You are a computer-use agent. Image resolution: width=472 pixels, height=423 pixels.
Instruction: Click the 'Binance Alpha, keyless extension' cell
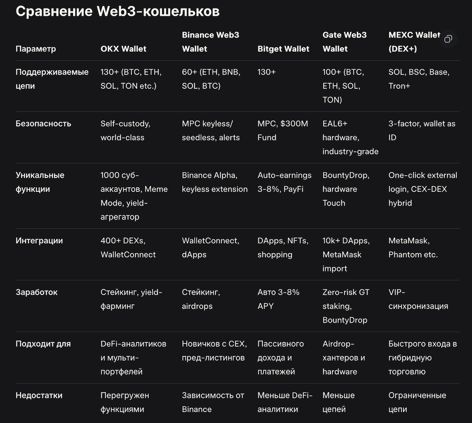click(215, 182)
